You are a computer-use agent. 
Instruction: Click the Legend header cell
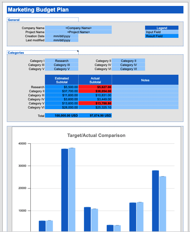[x=162, y=28]
